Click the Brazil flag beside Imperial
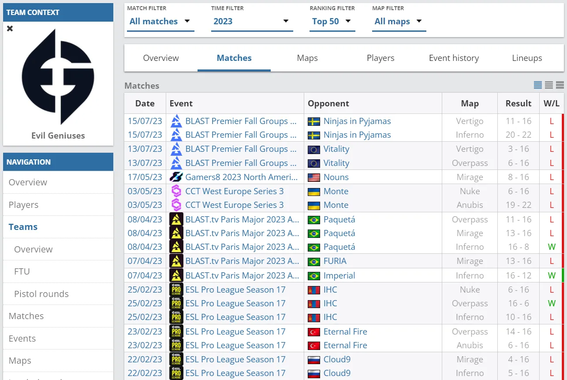 click(314, 276)
